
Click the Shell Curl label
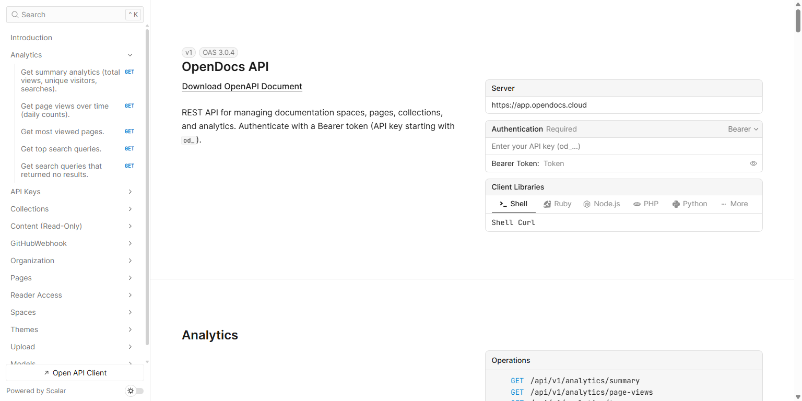pos(513,222)
